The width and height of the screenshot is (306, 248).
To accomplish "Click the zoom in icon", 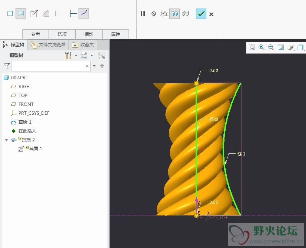I will [x=261, y=47].
